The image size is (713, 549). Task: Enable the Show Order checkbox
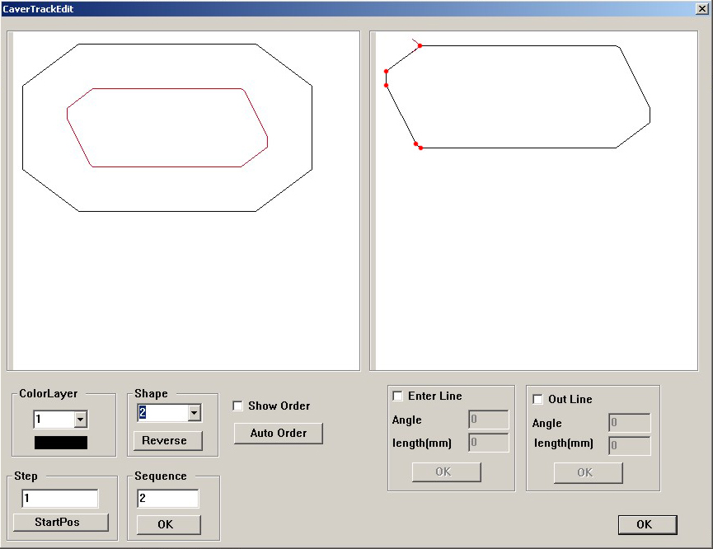238,406
